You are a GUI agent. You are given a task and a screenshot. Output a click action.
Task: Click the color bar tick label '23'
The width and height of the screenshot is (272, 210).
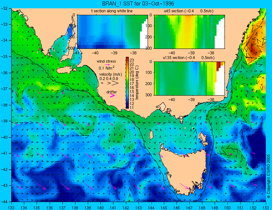pos(132,60)
